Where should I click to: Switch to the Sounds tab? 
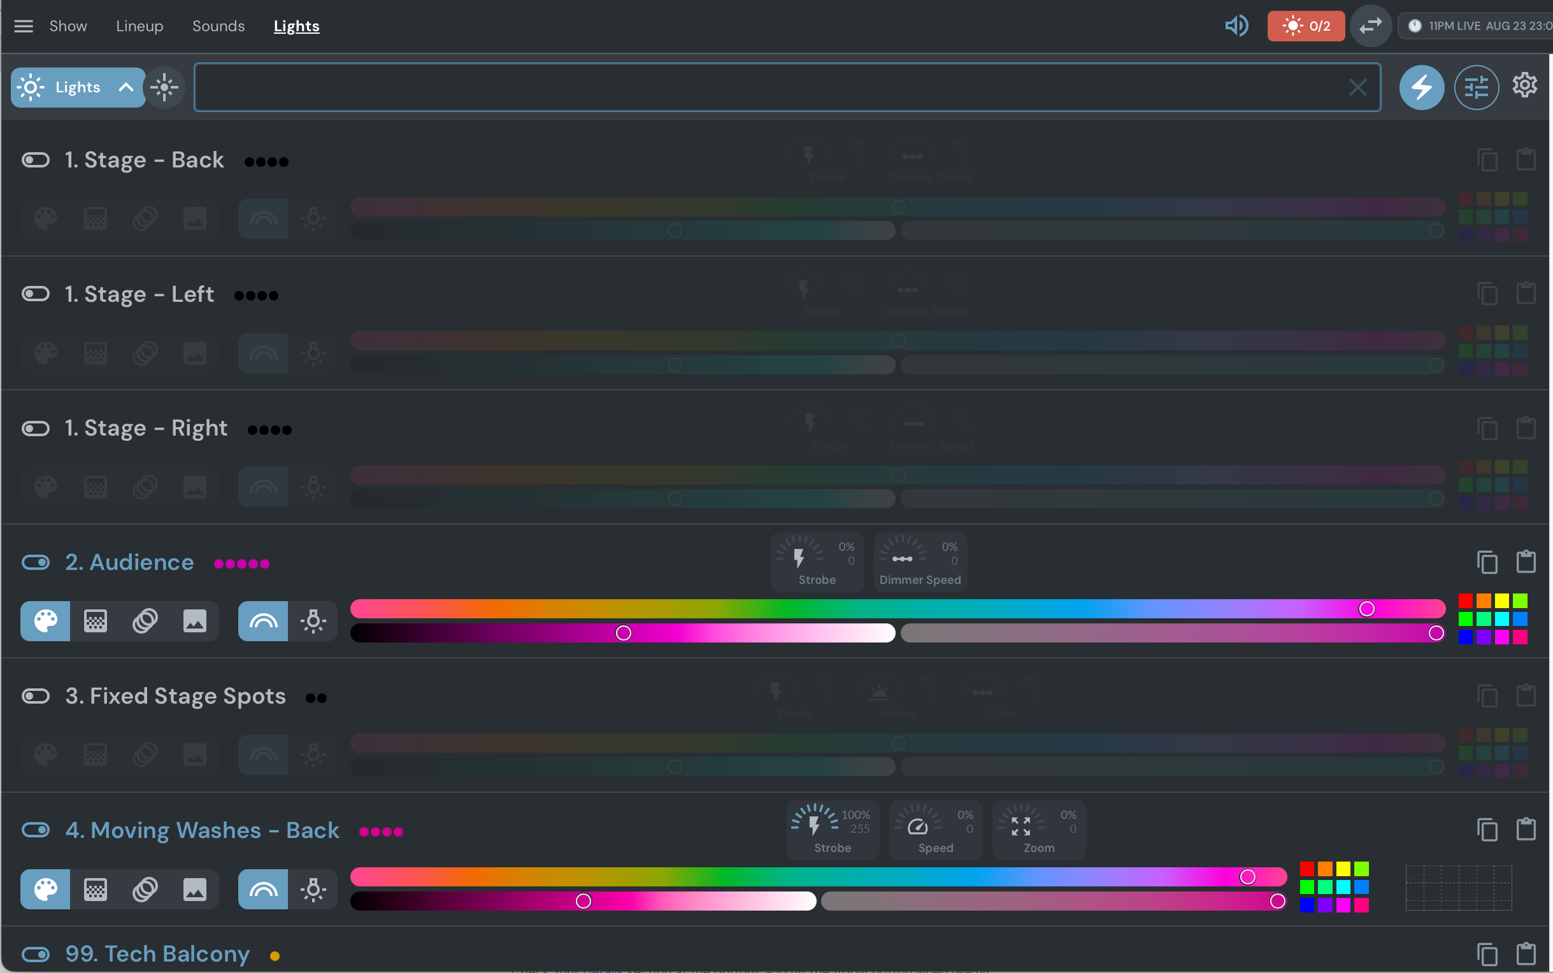click(x=218, y=25)
